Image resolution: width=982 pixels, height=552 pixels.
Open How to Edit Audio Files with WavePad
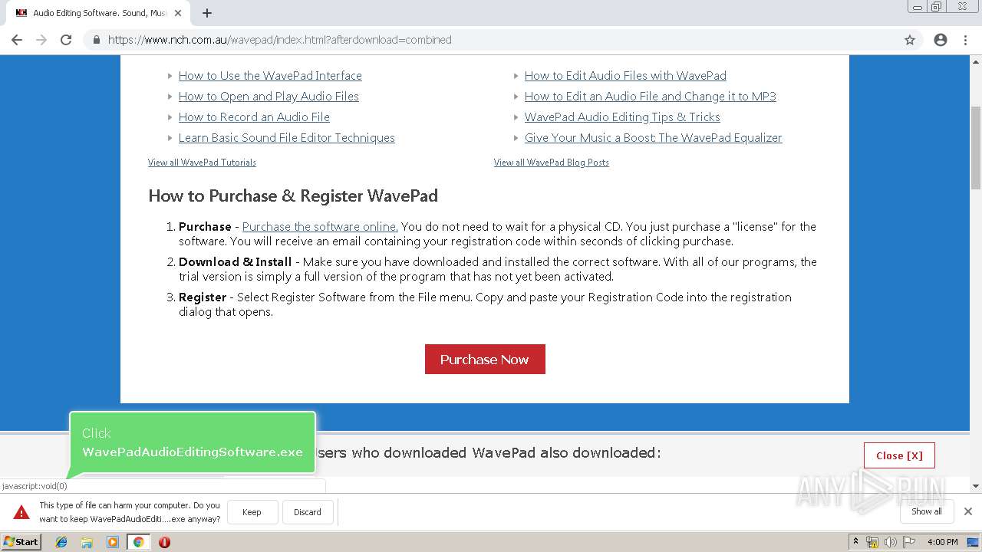[625, 76]
